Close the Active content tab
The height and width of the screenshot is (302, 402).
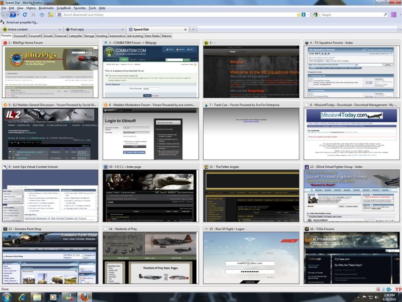tap(60, 29)
